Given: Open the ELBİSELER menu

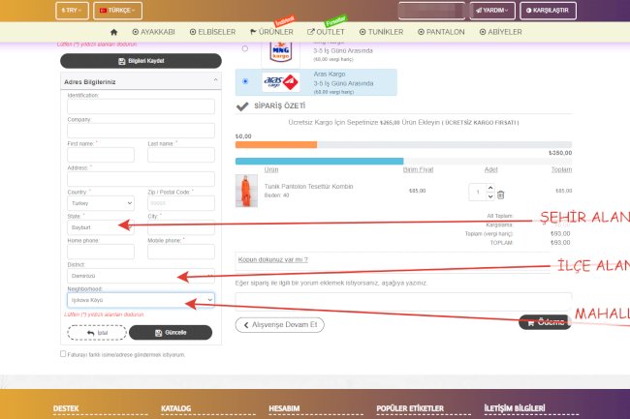Looking at the screenshot, I should click(x=212, y=32).
